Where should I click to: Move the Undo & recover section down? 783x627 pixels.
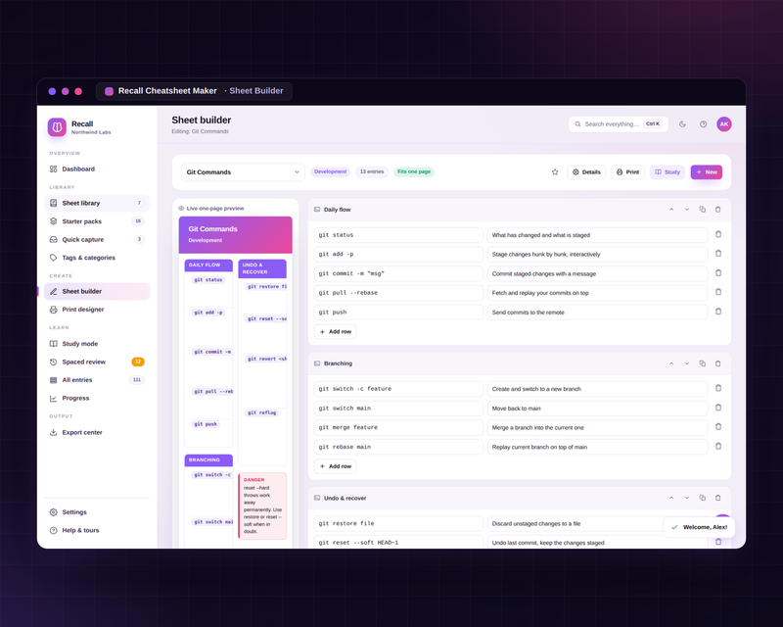(687, 498)
